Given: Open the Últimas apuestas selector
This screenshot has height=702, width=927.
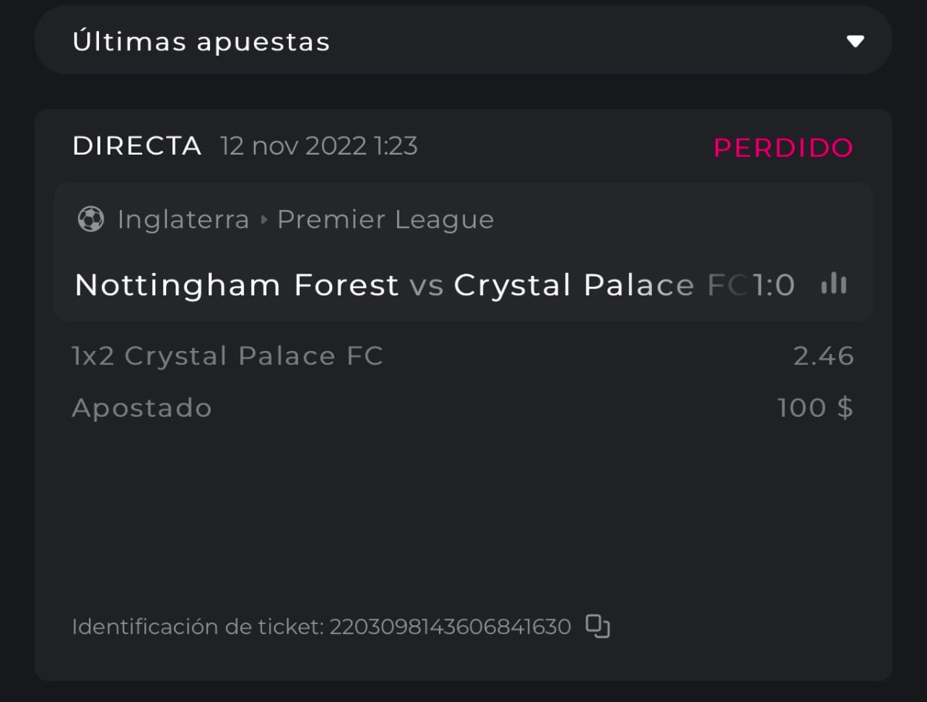Looking at the screenshot, I should pos(462,40).
